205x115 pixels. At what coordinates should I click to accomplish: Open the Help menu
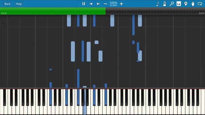19,4
